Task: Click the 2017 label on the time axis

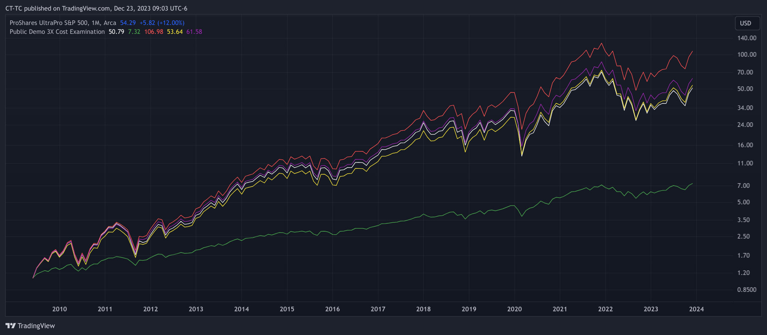Action: (x=378, y=309)
